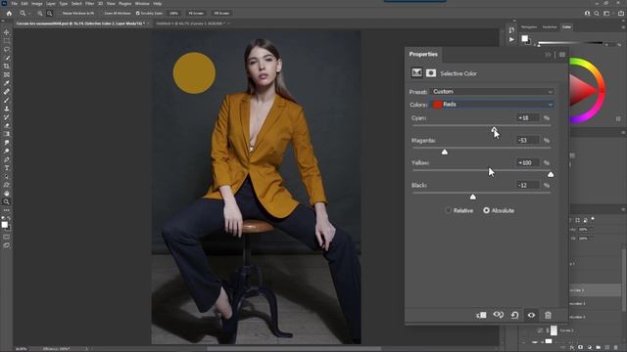Click the Black percentage input field

point(528,185)
